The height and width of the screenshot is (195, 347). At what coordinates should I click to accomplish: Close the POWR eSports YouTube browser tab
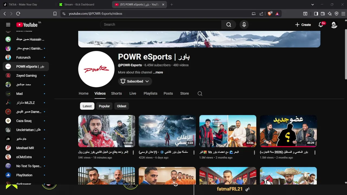pos(163,5)
